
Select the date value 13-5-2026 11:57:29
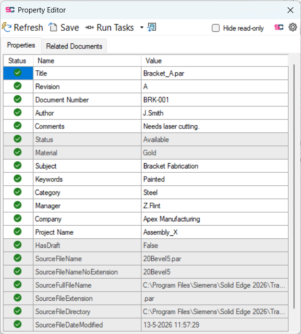point(215,325)
